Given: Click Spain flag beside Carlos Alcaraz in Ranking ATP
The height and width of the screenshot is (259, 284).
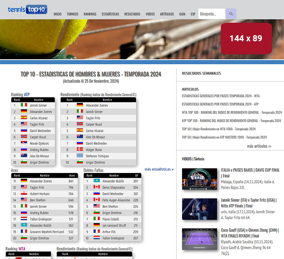Looking at the screenshot, I should pos(24,118).
